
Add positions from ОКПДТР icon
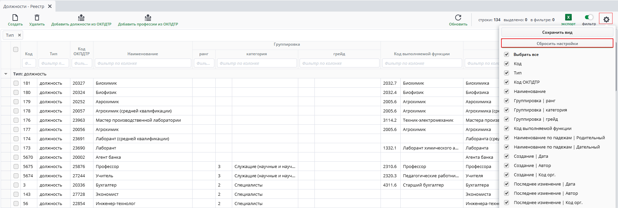[81, 18]
